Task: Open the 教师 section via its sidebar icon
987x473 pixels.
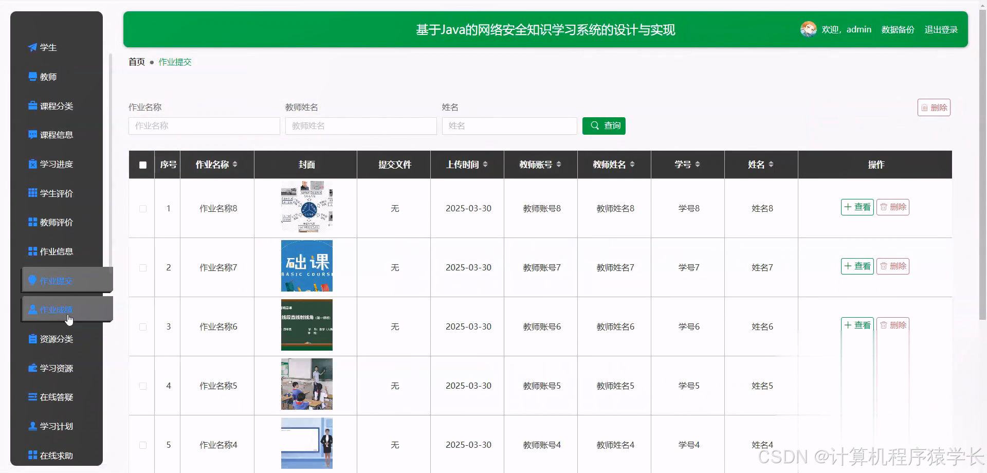Action: [x=32, y=76]
